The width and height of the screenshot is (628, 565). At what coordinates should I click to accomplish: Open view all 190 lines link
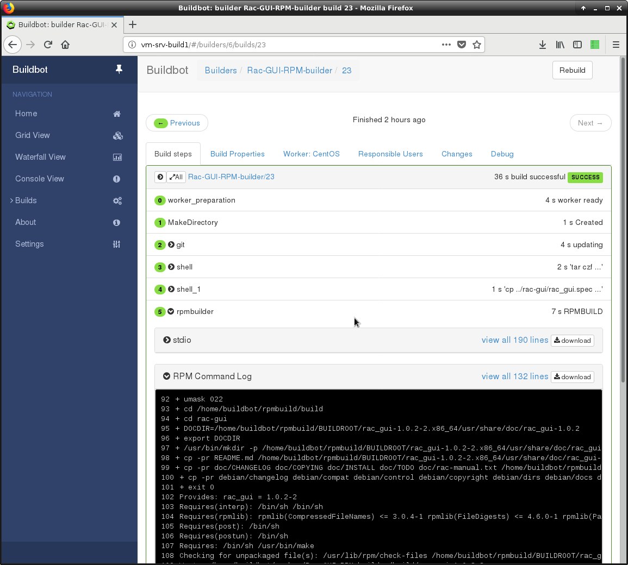pos(514,340)
